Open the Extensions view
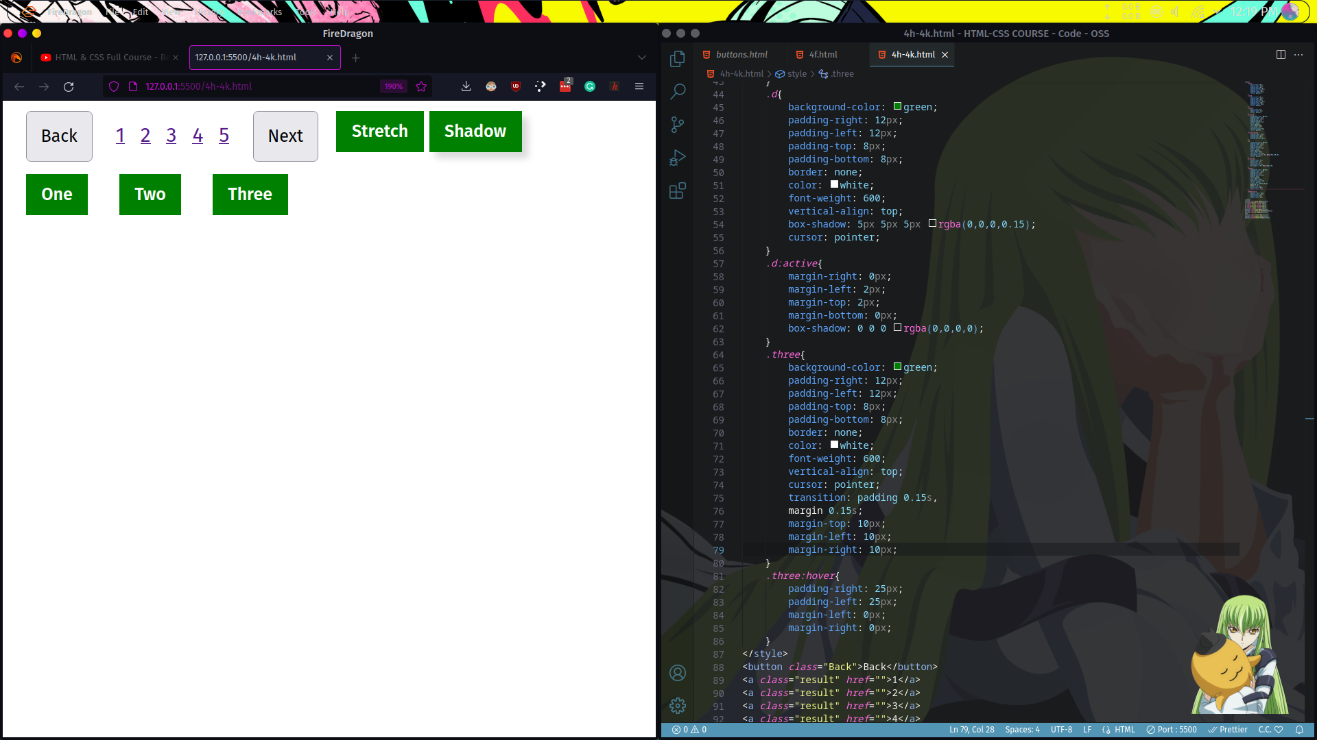The width and height of the screenshot is (1317, 740). point(677,191)
